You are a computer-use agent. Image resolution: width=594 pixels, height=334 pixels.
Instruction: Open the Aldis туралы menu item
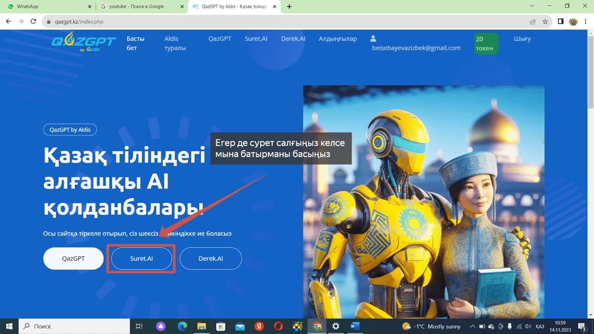(x=175, y=43)
